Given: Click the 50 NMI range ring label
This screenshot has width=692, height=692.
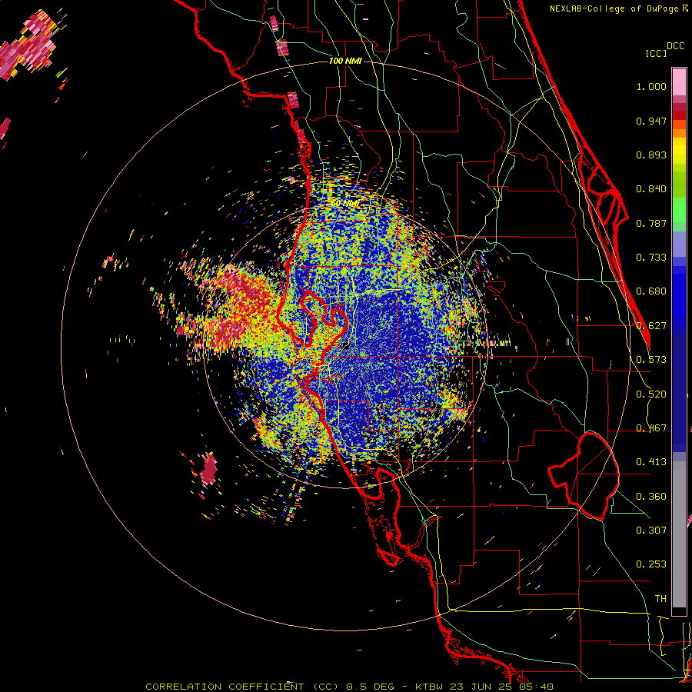Looking at the screenshot, I should [345, 204].
